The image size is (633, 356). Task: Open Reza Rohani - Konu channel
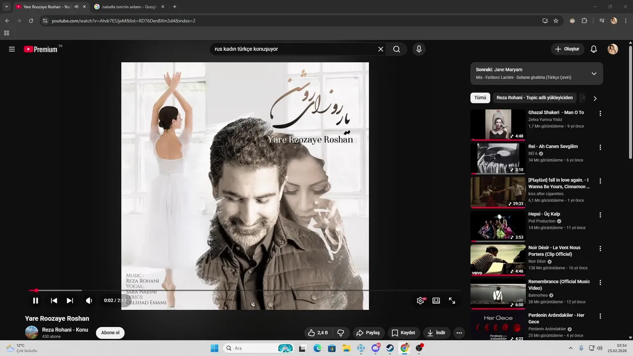point(65,330)
